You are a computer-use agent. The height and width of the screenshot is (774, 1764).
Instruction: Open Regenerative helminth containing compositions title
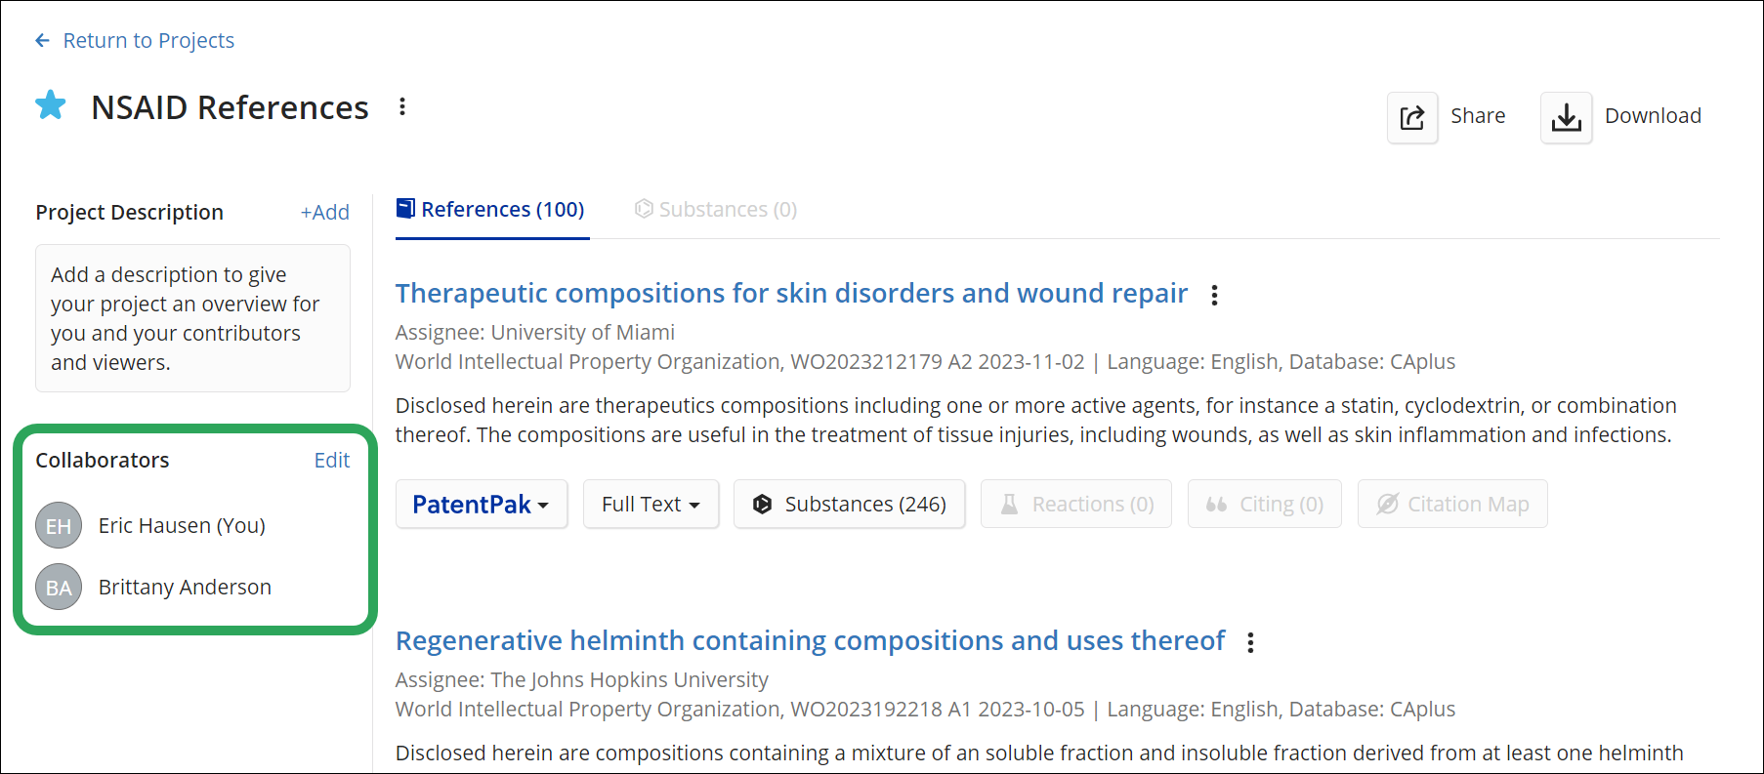(x=810, y=640)
